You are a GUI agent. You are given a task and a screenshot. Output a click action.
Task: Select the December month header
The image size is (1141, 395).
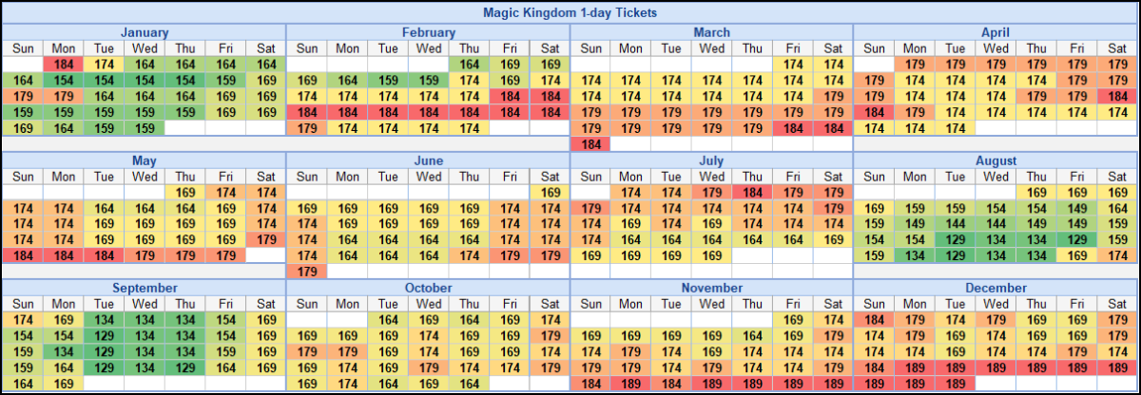[996, 288]
